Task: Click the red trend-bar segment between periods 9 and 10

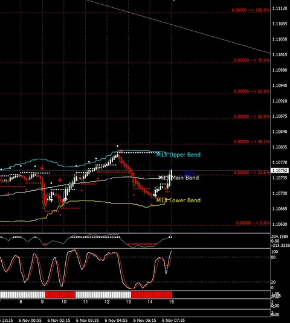Action: 60,295
